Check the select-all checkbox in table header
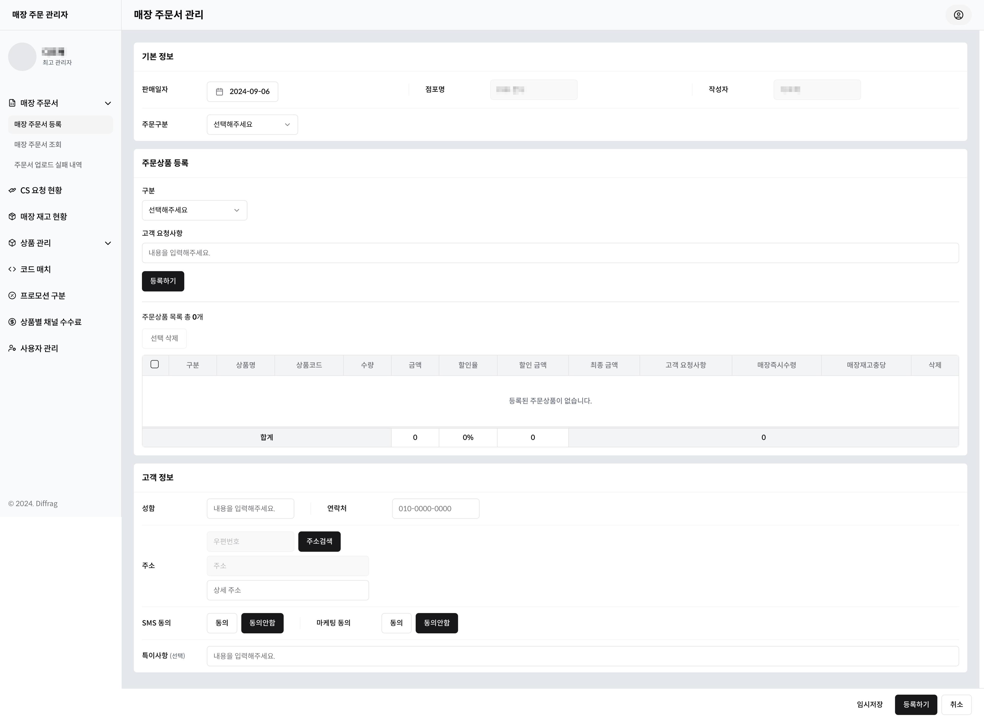Screen dimensions: 984x721 tap(155, 364)
